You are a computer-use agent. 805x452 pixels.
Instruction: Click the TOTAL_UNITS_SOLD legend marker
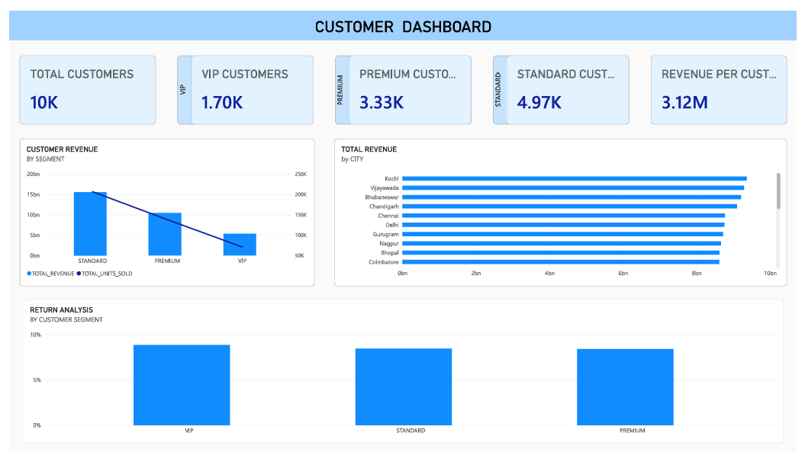[x=79, y=274]
